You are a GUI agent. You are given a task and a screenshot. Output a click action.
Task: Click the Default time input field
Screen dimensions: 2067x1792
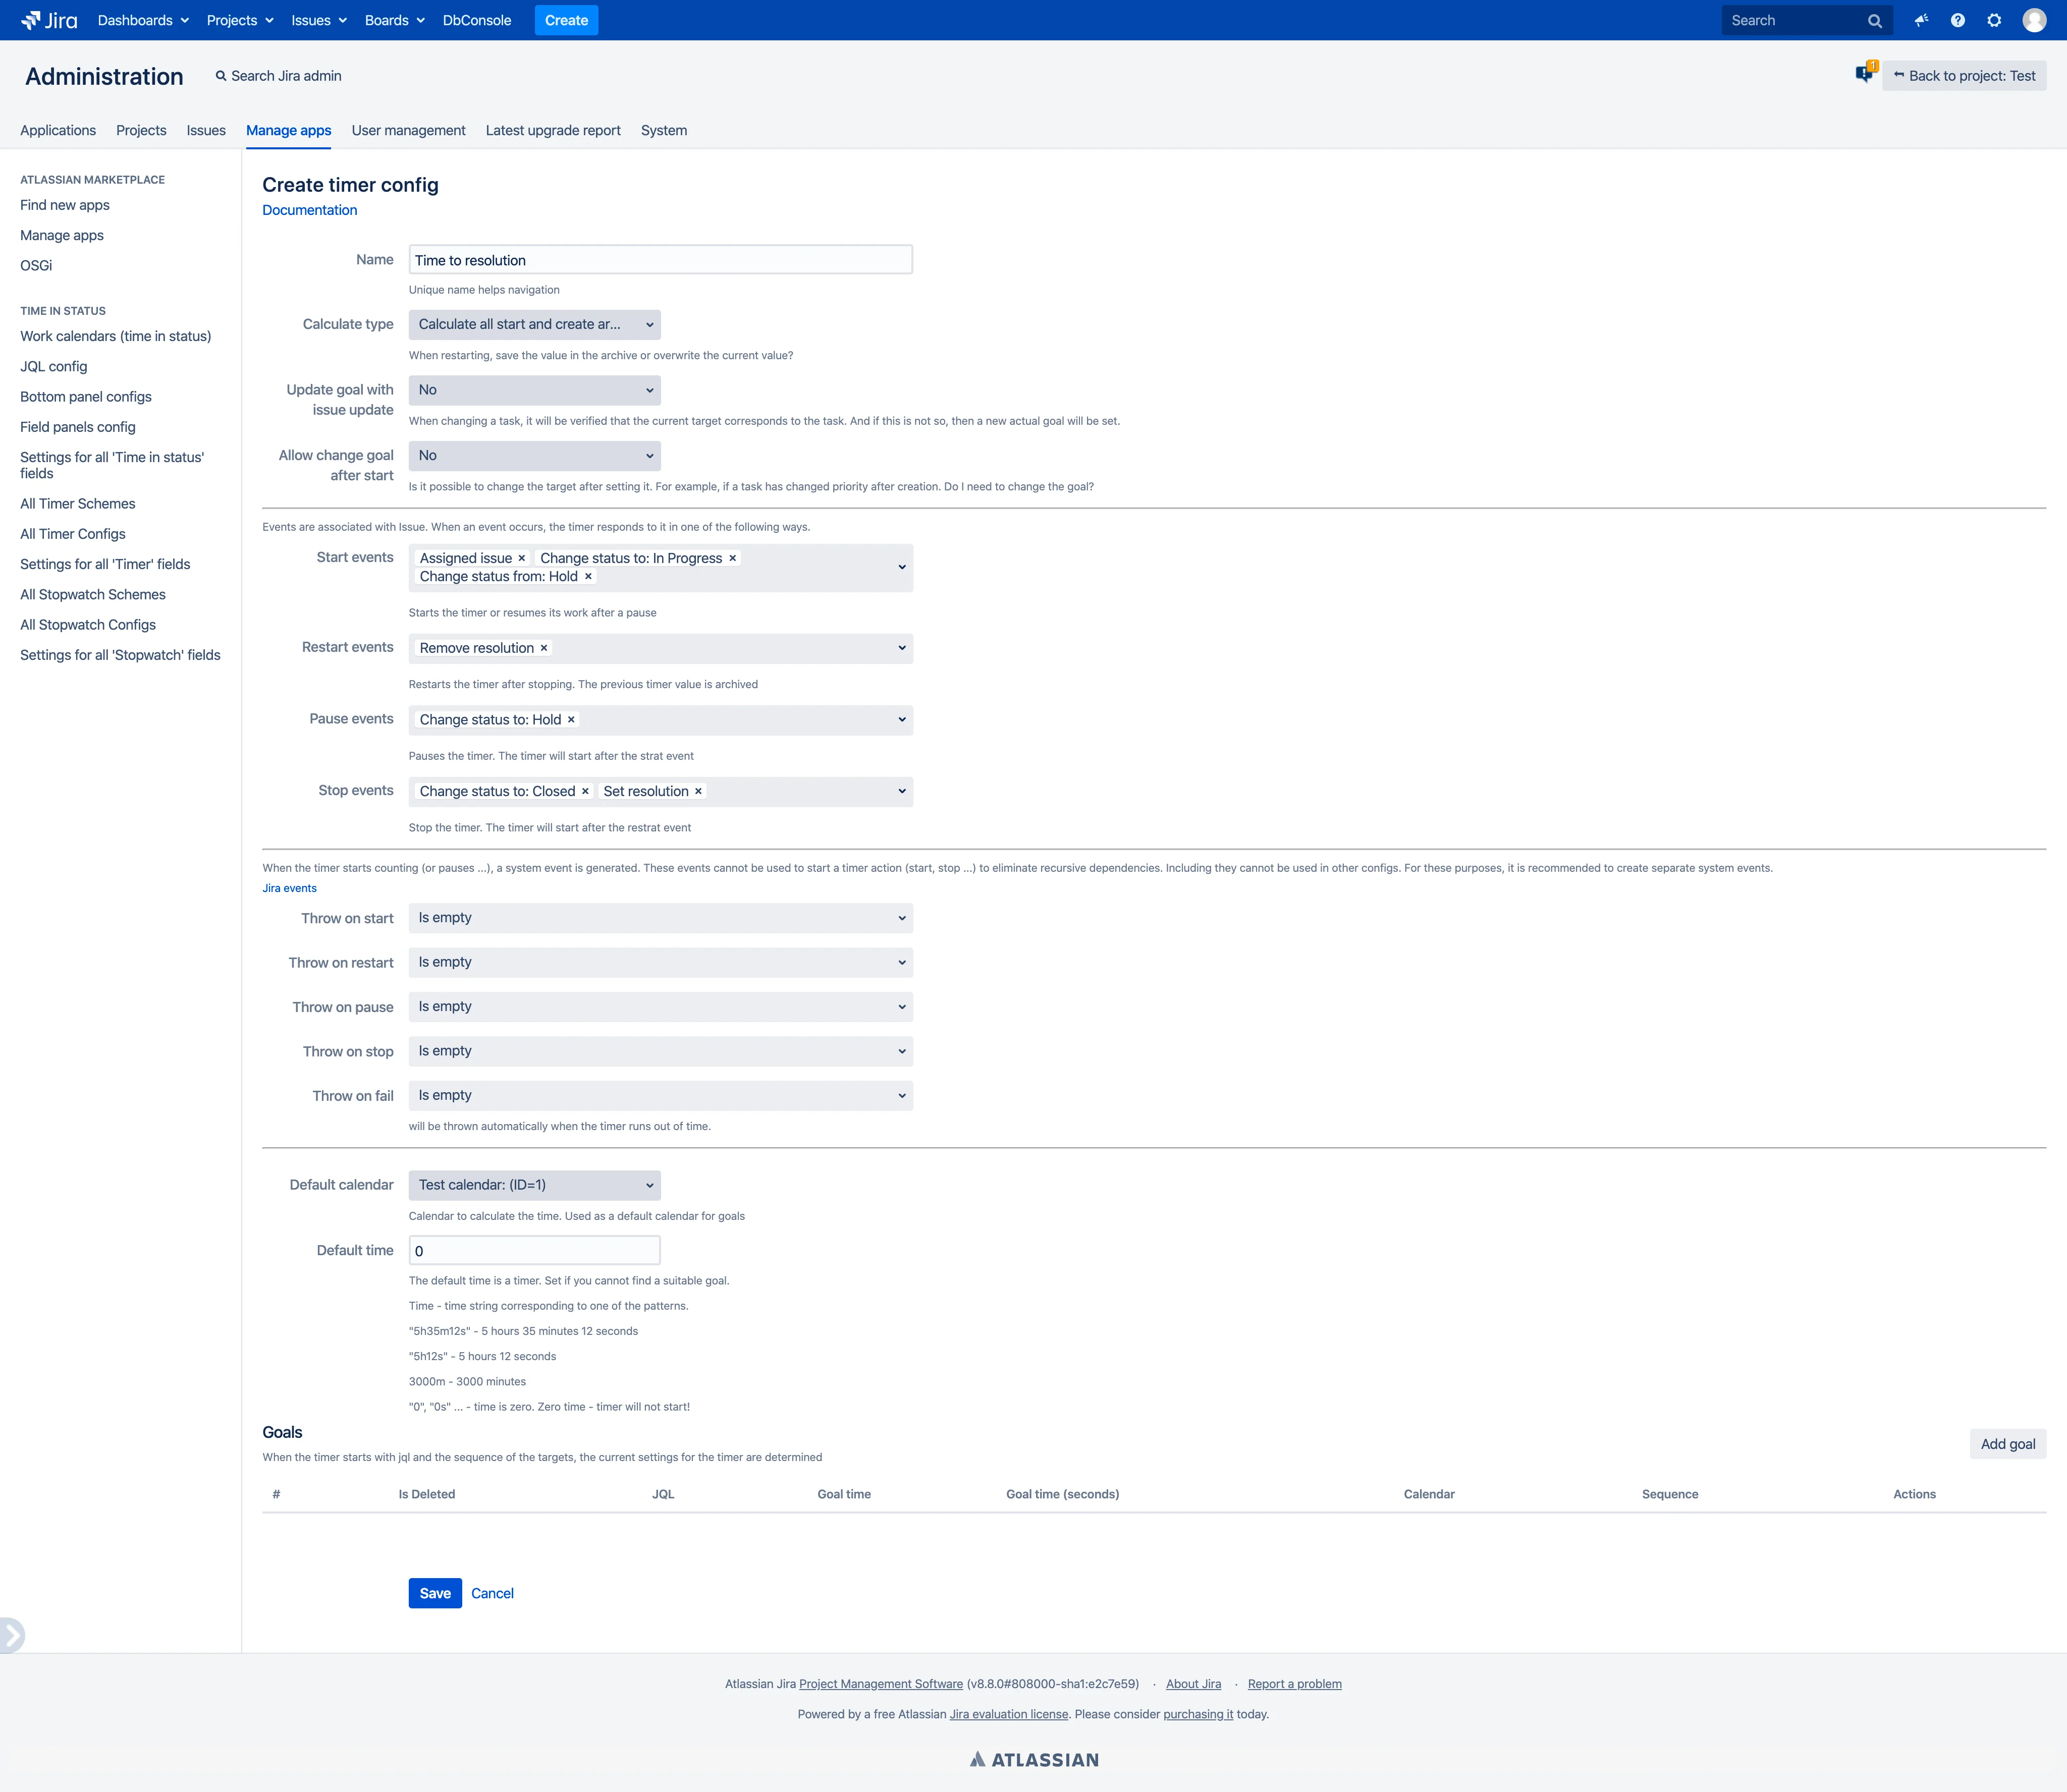534,1250
